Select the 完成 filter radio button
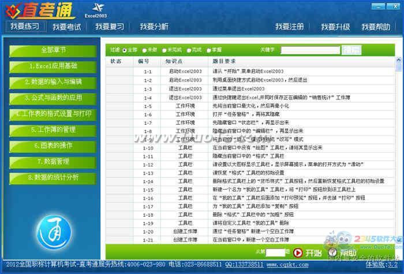404x274 pixels. [x=189, y=50]
